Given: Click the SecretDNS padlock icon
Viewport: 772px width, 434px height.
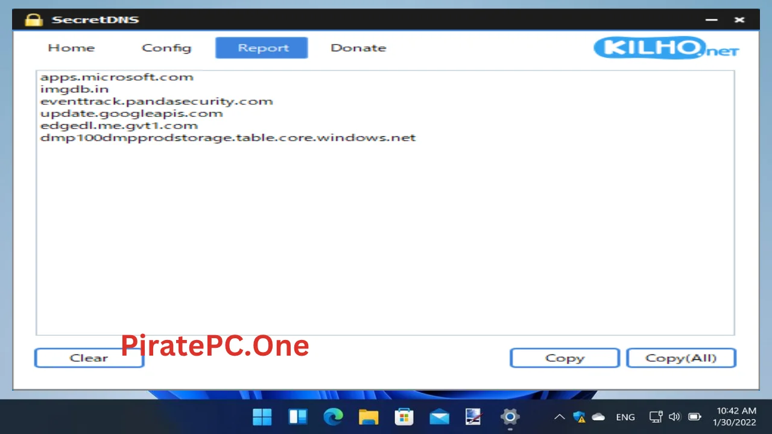Looking at the screenshot, I should (x=34, y=19).
